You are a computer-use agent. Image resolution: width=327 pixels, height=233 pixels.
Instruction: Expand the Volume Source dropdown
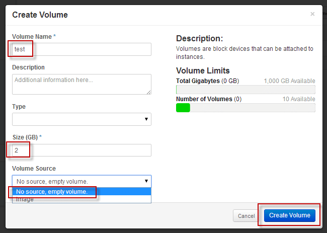click(x=81, y=181)
